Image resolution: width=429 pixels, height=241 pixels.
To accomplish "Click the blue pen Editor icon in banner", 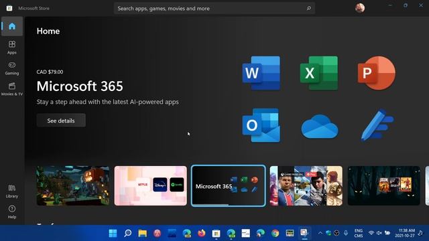I will tap(377, 125).
